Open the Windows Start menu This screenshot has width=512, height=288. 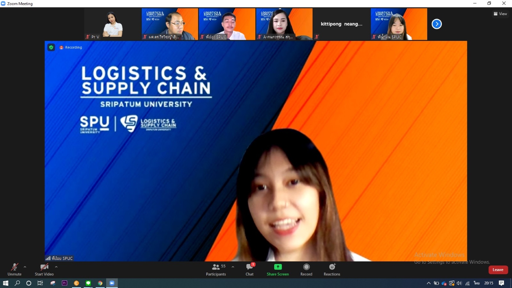point(6,283)
